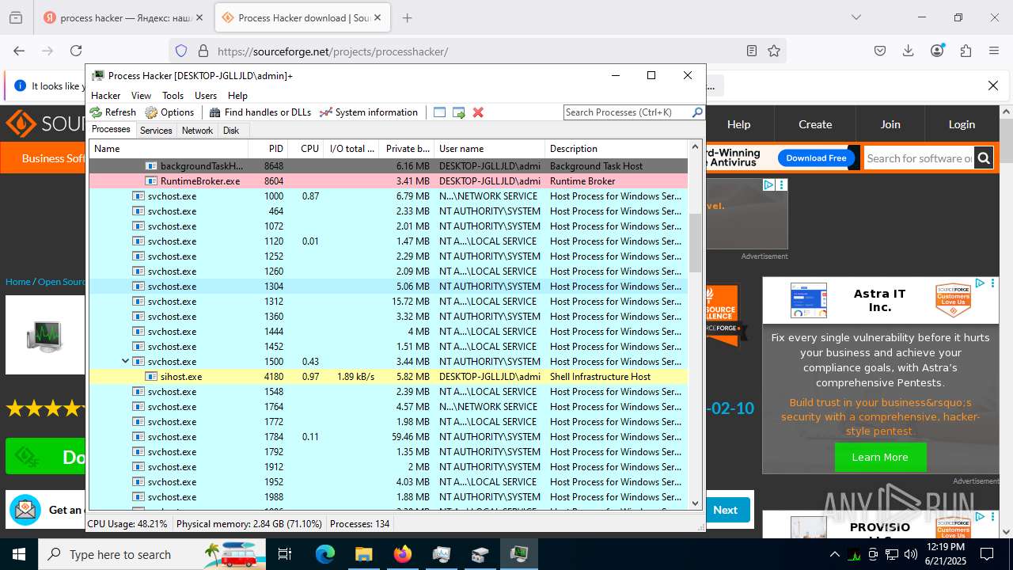Open System information
The height and width of the screenshot is (570, 1013).
(369, 112)
